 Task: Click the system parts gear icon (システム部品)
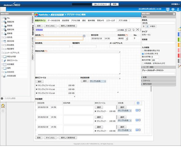(x=2, y=99)
